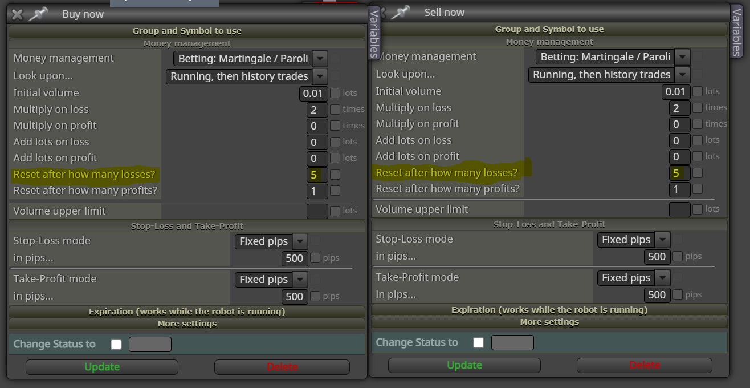Screen dimensions: 750x388
Task: Toggle Volume upper limit checkbox in Buy now
Action: [x=335, y=211]
